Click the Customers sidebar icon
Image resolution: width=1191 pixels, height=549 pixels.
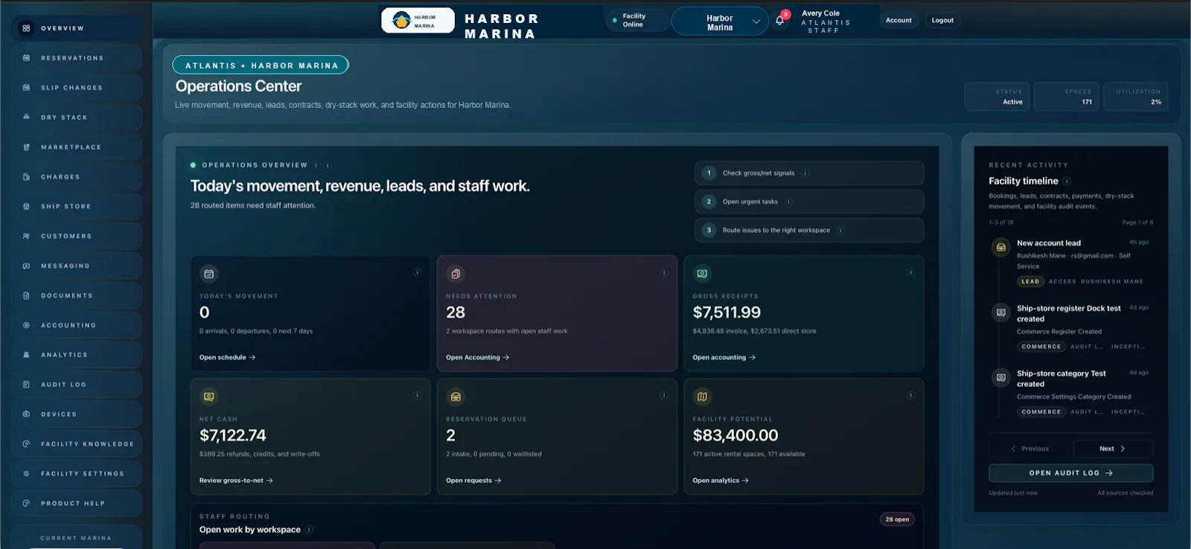(26, 237)
